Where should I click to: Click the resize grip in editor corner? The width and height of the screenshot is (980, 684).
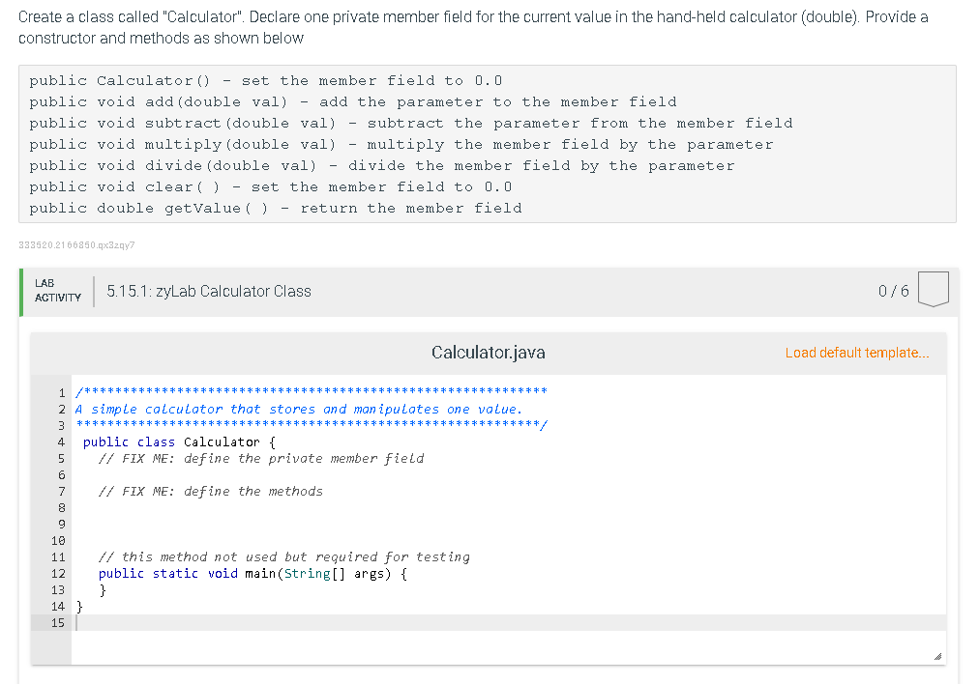pyautogui.click(x=937, y=655)
